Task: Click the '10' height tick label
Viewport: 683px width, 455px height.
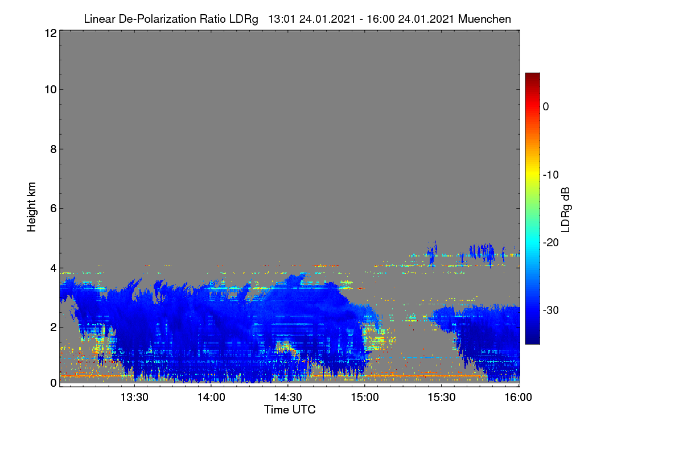Action: click(x=50, y=90)
